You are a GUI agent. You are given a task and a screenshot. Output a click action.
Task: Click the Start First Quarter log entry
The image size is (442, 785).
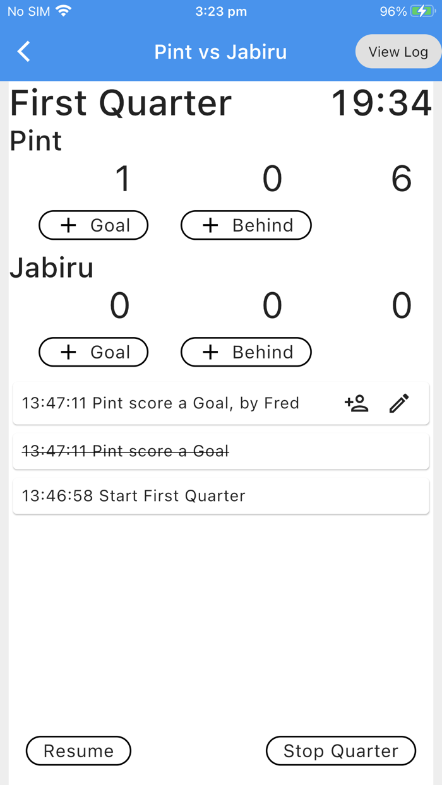[221, 496]
